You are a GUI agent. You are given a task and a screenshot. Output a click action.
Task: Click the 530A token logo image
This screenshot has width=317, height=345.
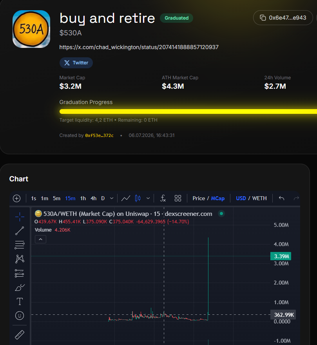[x=31, y=29]
